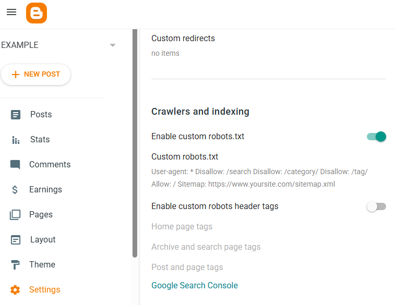The image size is (395, 305).
Task: Select Settings in the sidebar
Action: click(x=44, y=290)
